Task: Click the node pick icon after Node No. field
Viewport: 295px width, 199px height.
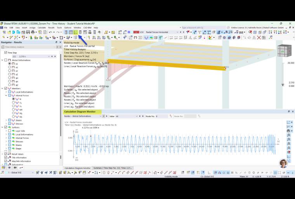Action: point(171,116)
